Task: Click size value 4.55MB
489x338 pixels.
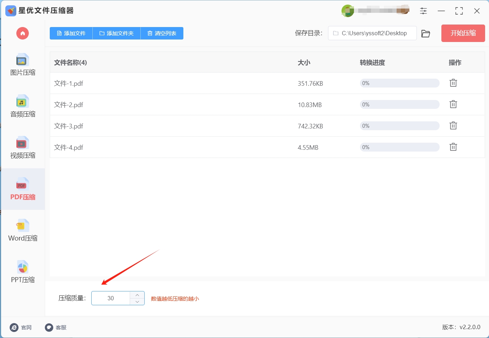Action: tap(308, 148)
